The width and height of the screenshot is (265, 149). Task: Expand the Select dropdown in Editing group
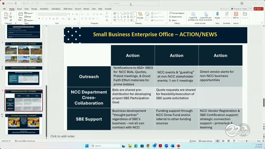point(173,20)
